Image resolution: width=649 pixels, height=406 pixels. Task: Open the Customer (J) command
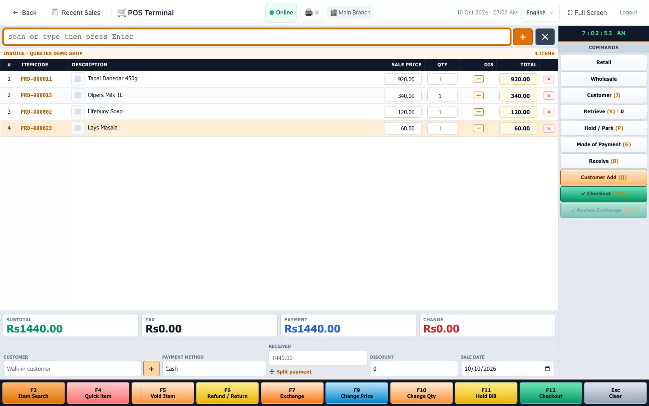(603, 95)
